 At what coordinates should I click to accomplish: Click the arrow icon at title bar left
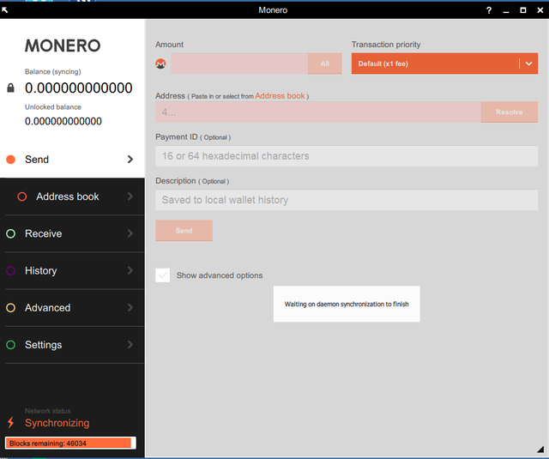click(x=4, y=9)
